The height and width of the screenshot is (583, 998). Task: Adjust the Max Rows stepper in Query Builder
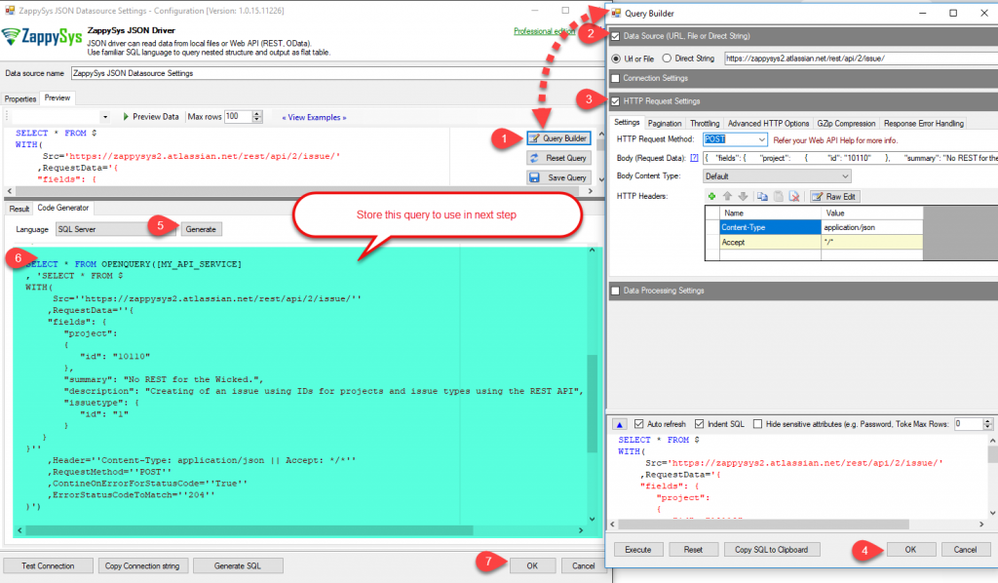987,424
